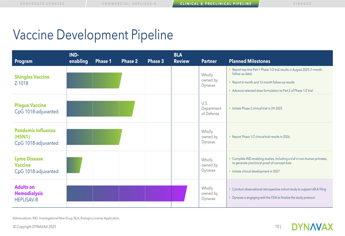The image size is (345, 236).
Task: Click Initiate clinical development in 2027
Action: click(x=256, y=171)
